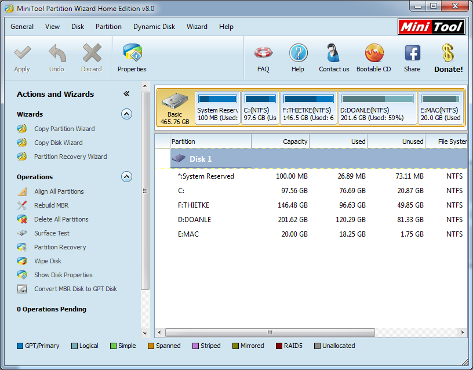473x370 pixels.
Task: Start the Partition Recovery Wizard link
Action: coord(71,157)
